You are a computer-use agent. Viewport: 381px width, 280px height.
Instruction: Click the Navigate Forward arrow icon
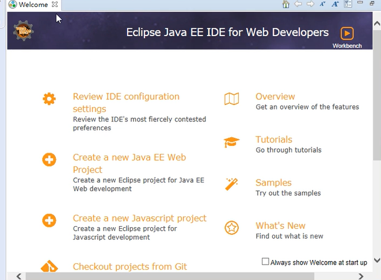[310, 4]
